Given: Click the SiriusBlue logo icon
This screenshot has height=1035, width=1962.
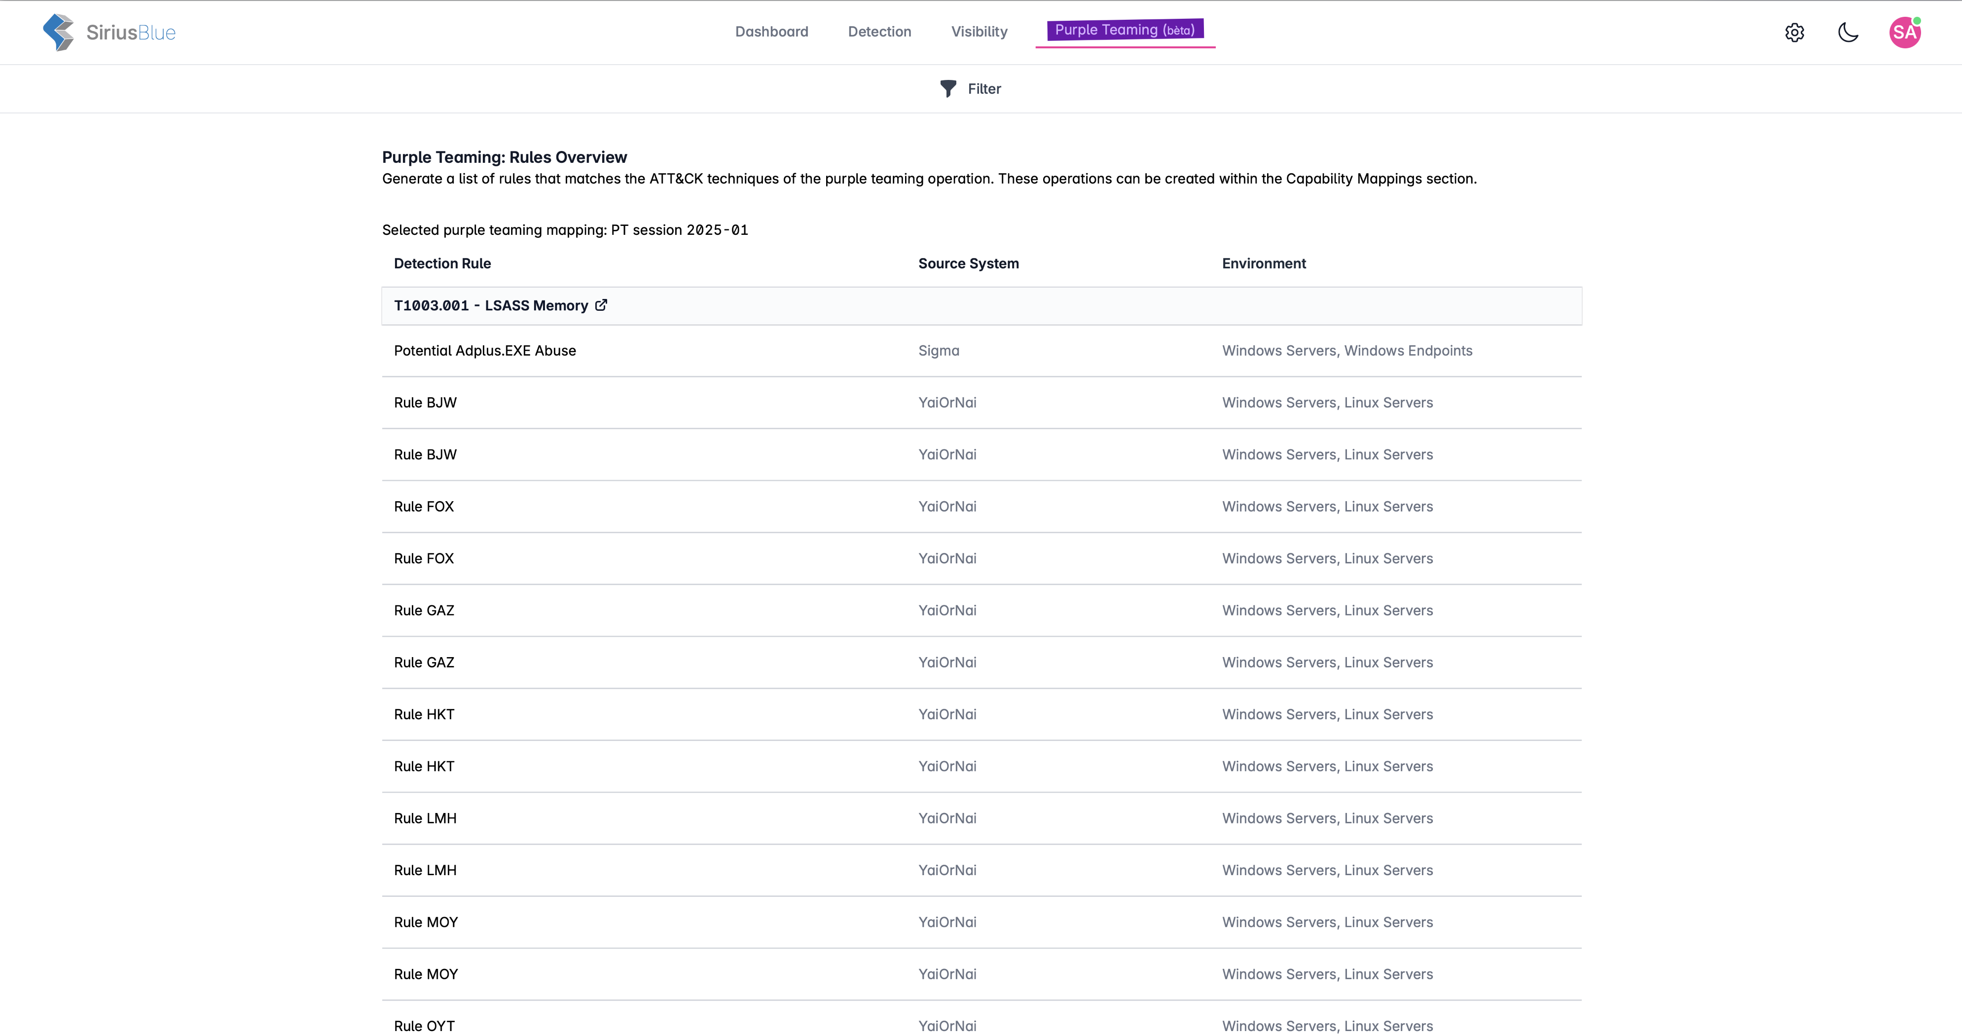Looking at the screenshot, I should point(59,32).
